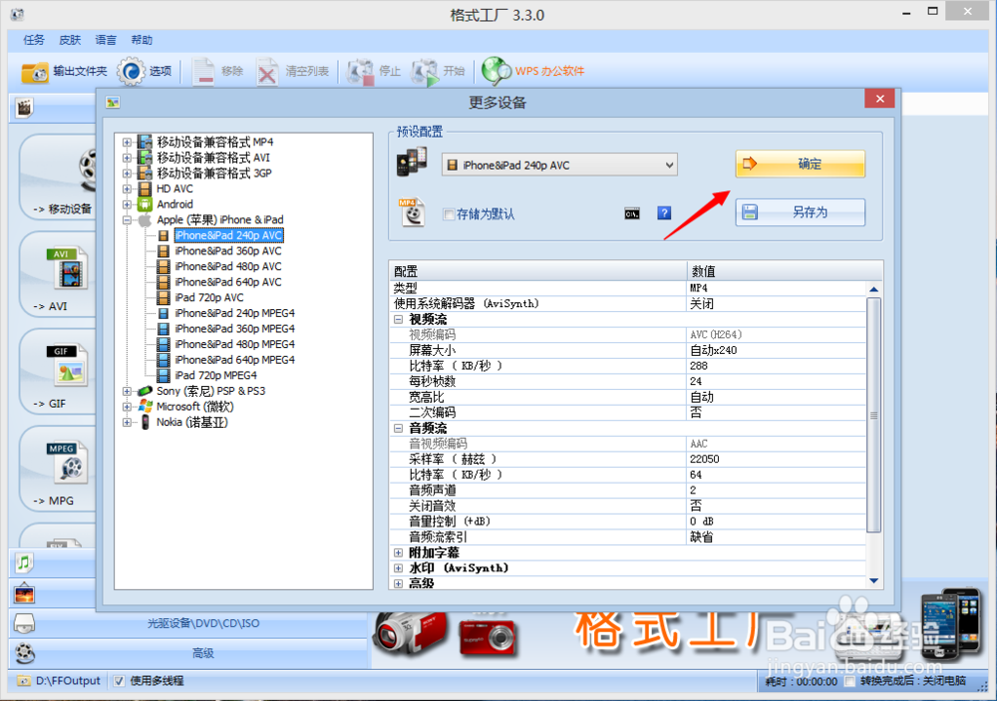Viewport: 997px width, 701px height.
Task: Click the command line console icon
Action: pos(631,213)
